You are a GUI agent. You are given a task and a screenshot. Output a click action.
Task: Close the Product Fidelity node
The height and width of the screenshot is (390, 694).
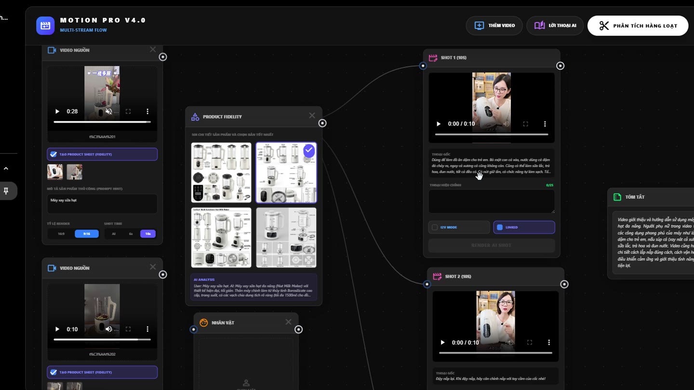(x=312, y=116)
